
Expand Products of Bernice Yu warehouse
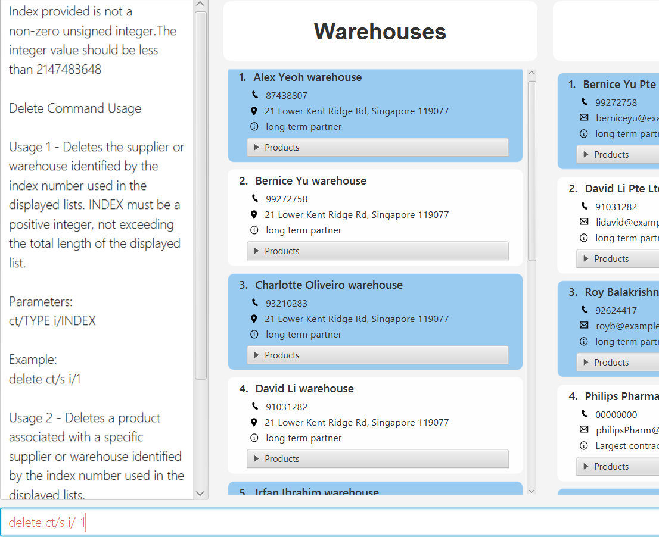tap(377, 251)
